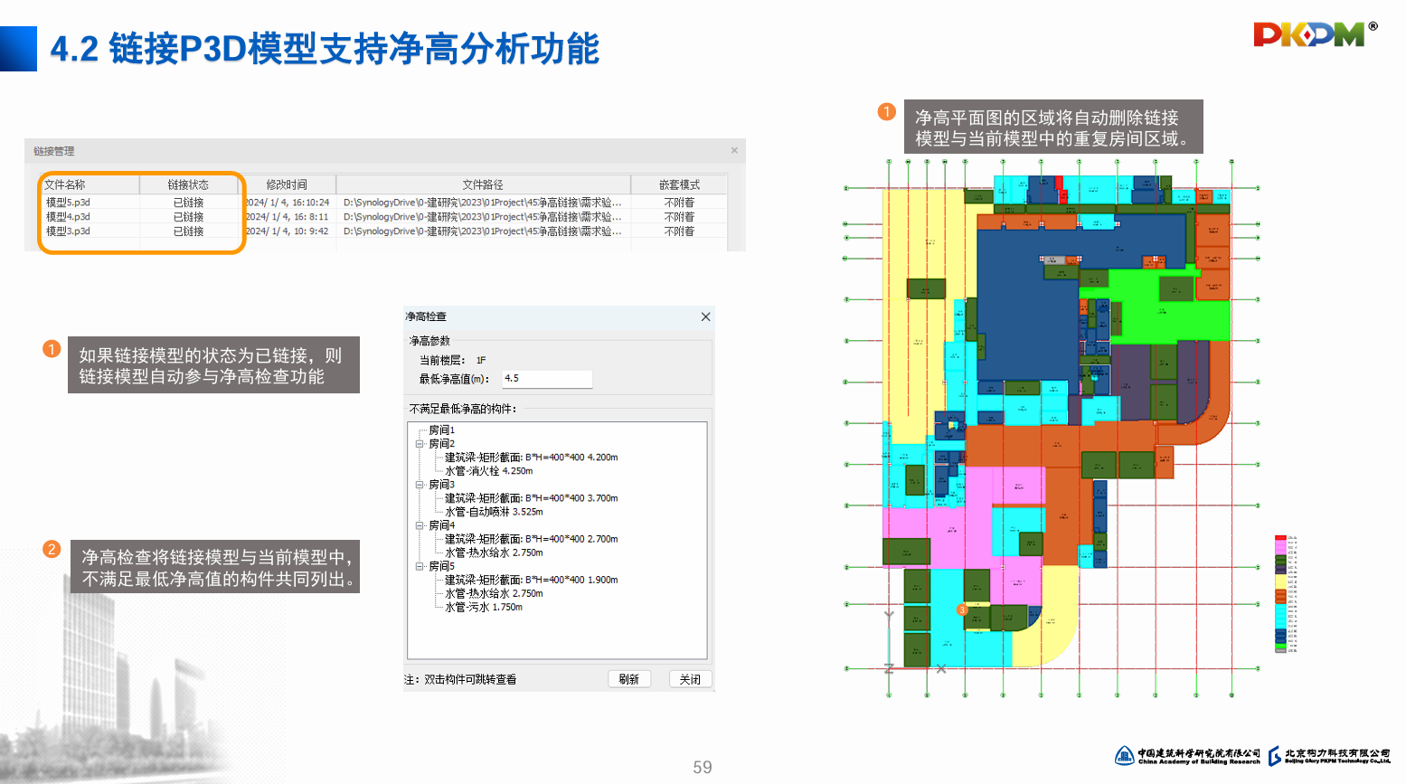The width and height of the screenshot is (1406, 784).
Task: Click the 修改时间 column header
Action: 287,184
